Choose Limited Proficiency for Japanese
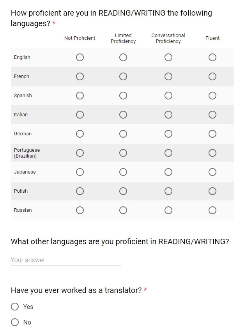Screen dimensions: 246x330 (x=123, y=172)
